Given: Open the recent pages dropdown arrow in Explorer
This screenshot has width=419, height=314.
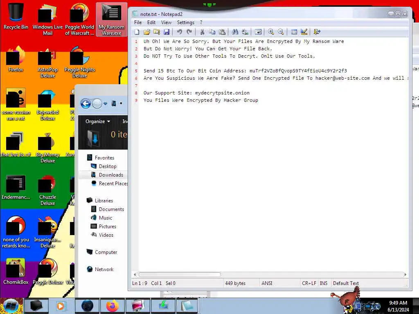Looking at the screenshot, I should tap(105, 103).
